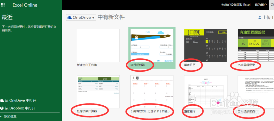Image resolution: width=274 pixels, height=121 pixels.
Task: Click the 长期有效的日历选项卡（白色）label
Action: click(x=150, y=111)
